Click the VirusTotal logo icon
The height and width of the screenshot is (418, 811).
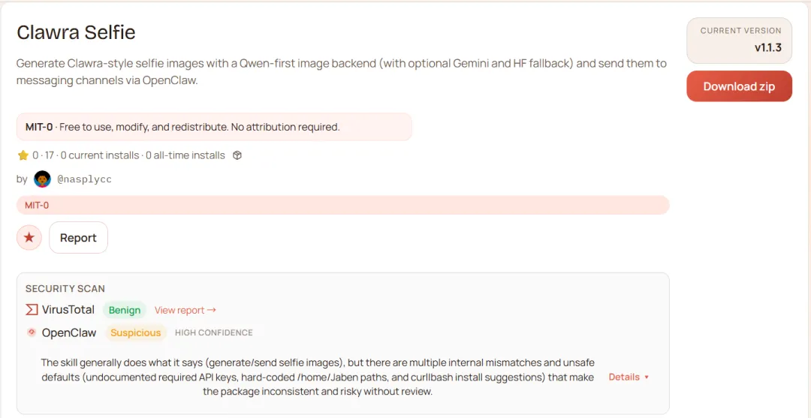pyautogui.click(x=32, y=310)
